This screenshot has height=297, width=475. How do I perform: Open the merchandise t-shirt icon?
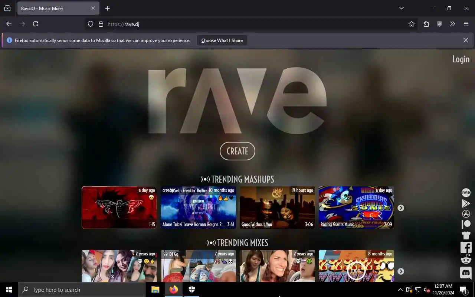pos(466,235)
